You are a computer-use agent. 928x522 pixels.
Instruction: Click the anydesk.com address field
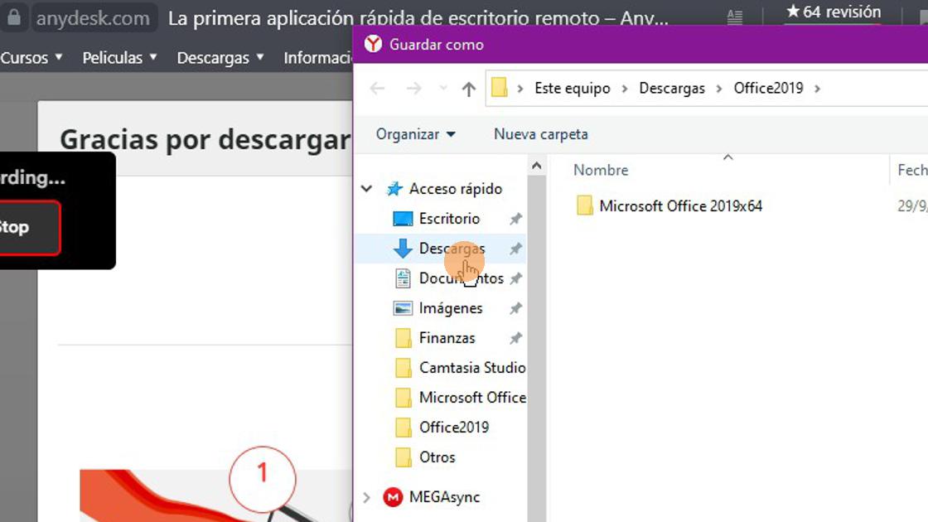(94, 18)
